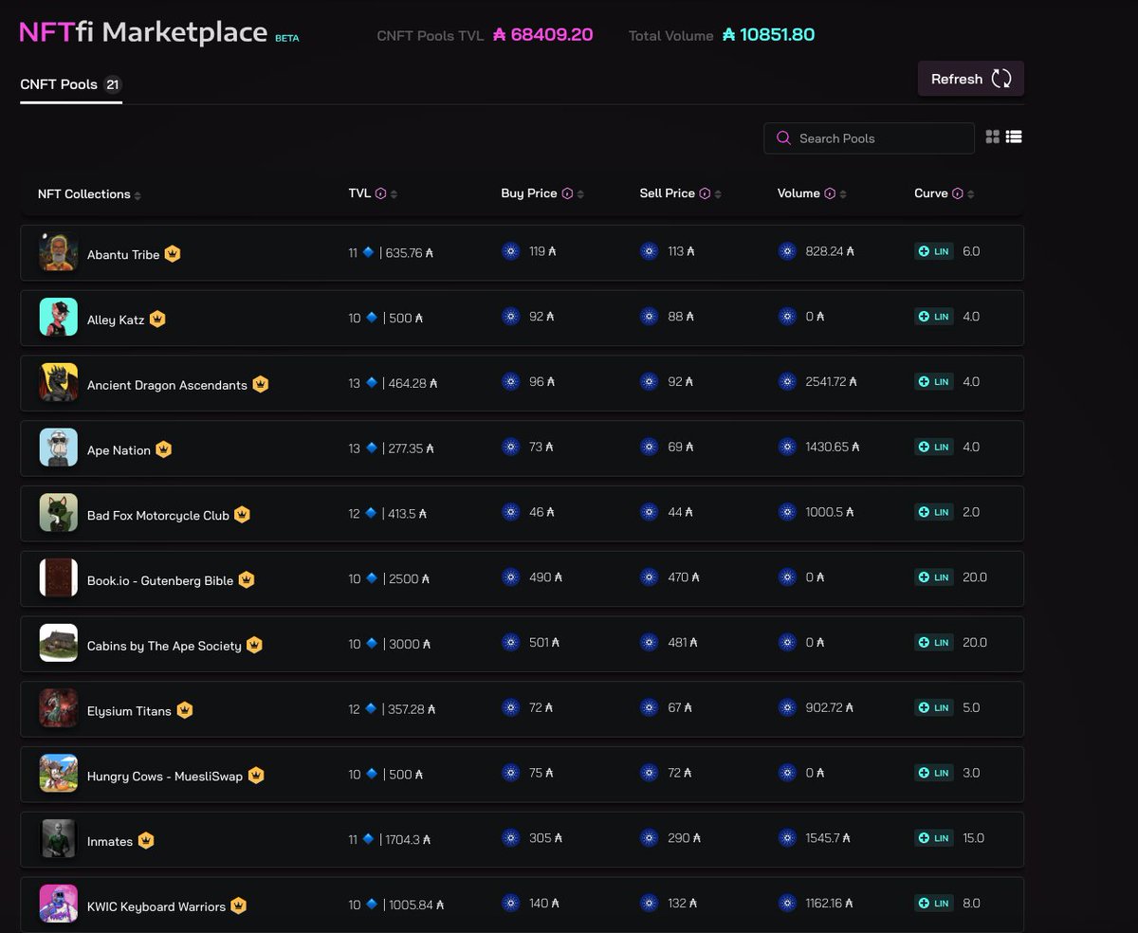The width and height of the screenshot is (1138, 933).
Task: Click the crown badge beside Abantu Tribe
Action: pos(173,253)
